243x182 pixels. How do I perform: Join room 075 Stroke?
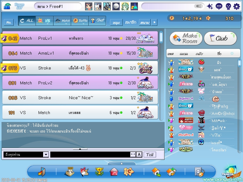(x=80, y=68)
